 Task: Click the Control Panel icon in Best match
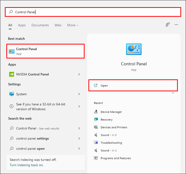point(12,51)
